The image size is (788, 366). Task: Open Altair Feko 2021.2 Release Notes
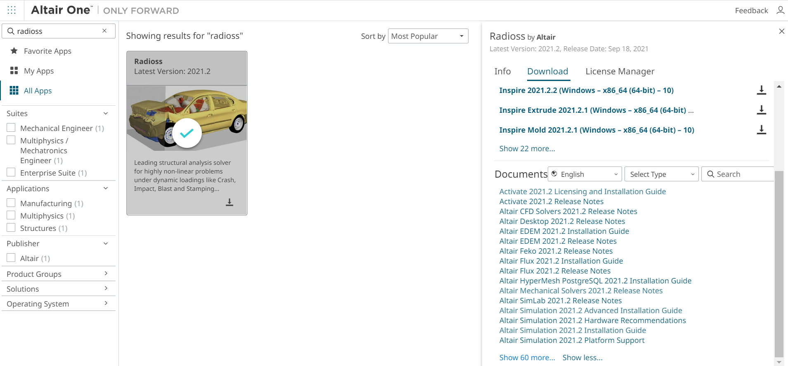[556, 251]
